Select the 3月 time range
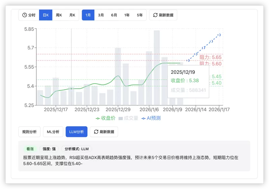The image size is (269, 189). (101, 15)
